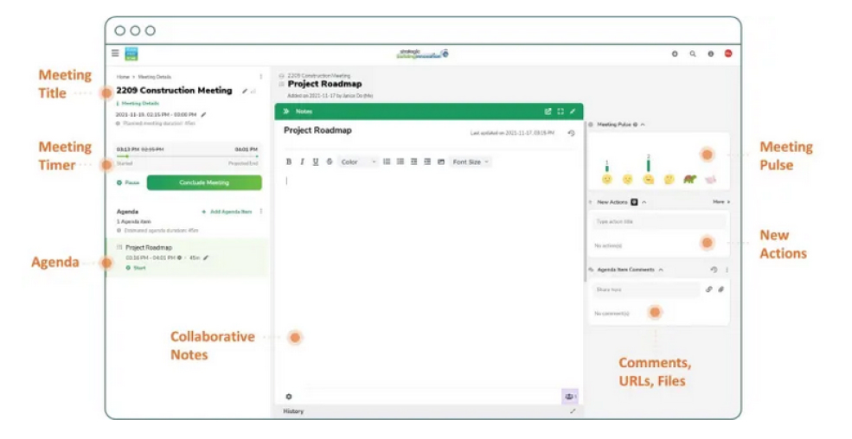Screen dimensions: 852x439
Task: Collapse the Agenda Item Comments section
Action: [661, 270]
